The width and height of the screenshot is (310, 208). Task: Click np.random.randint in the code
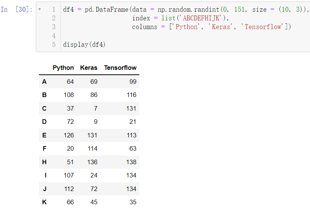188,9
